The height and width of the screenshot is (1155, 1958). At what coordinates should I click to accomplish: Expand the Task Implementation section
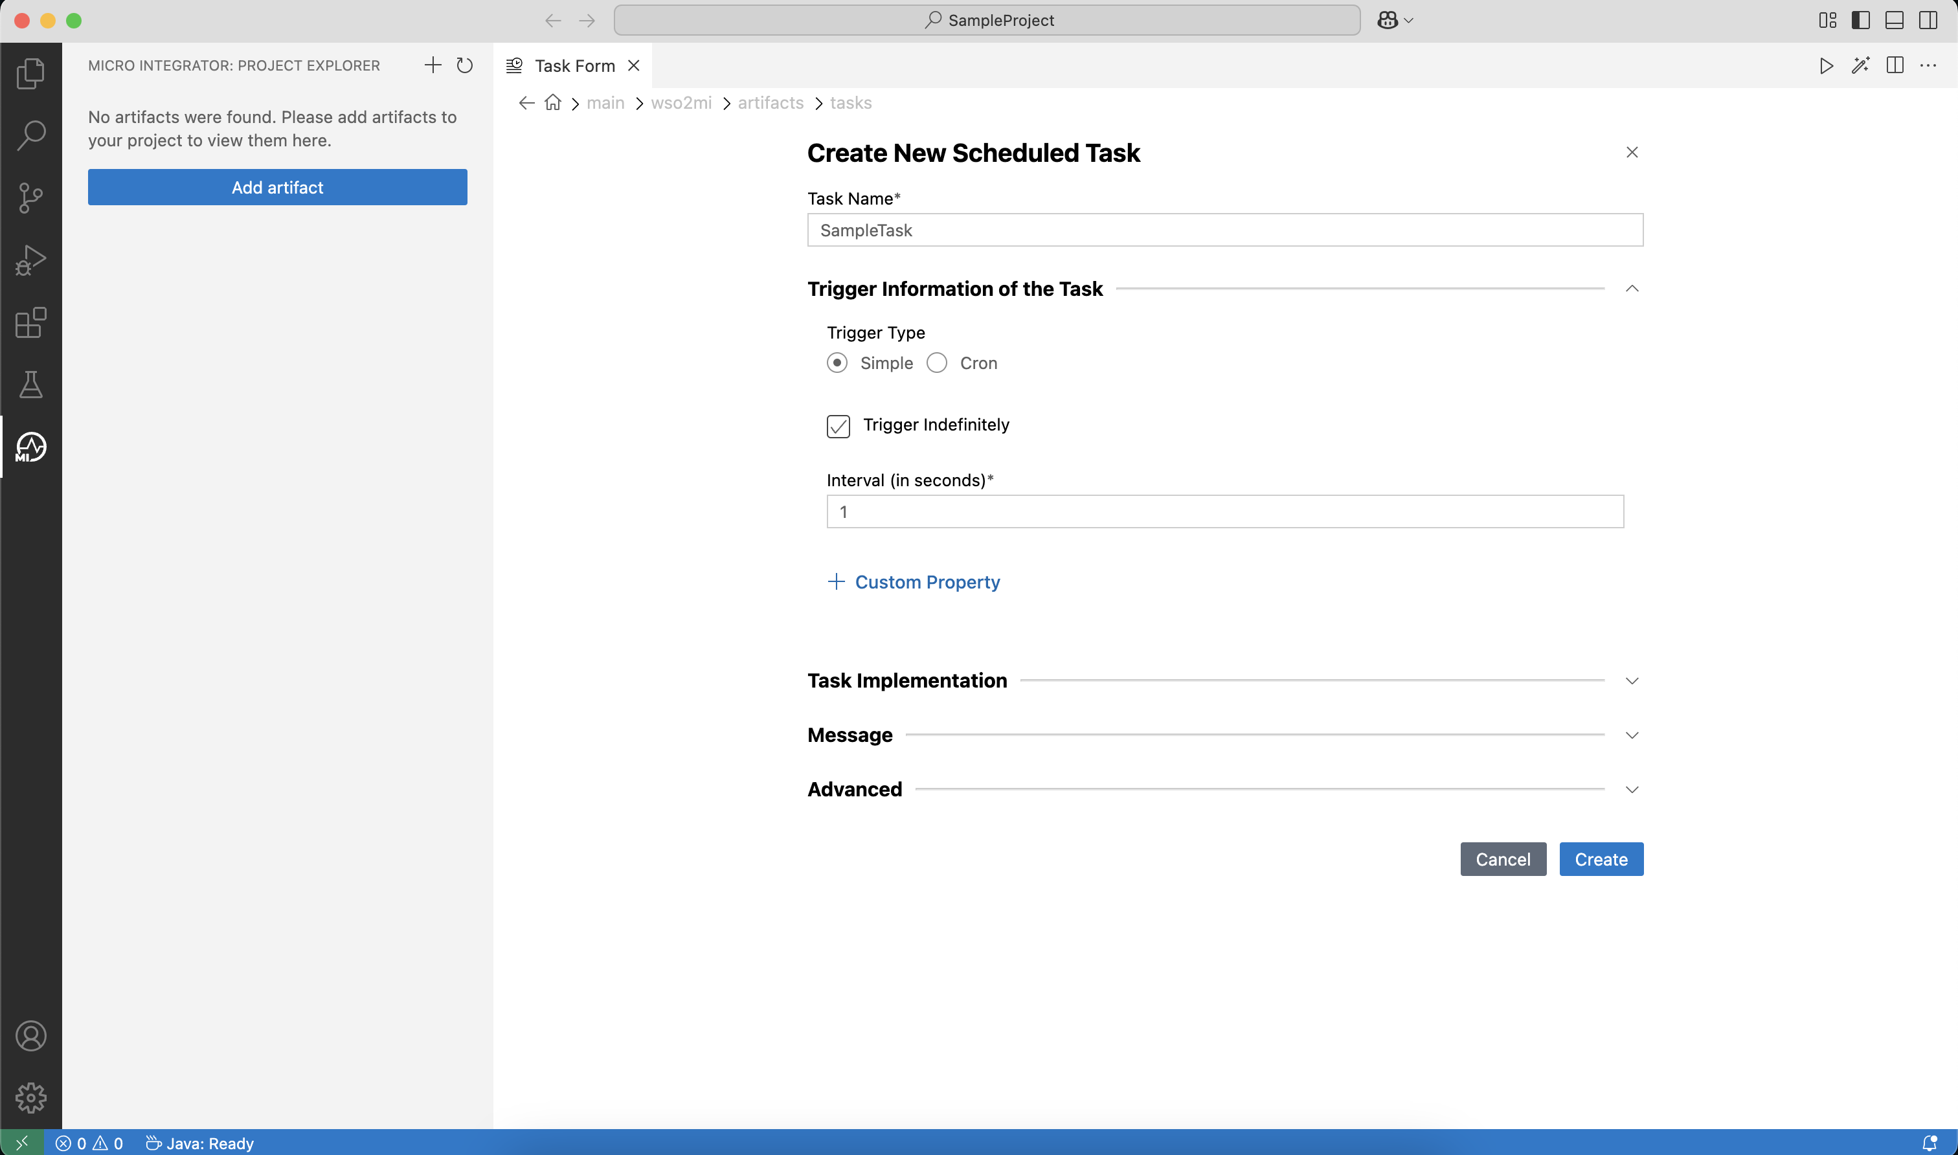(1632, 680)
